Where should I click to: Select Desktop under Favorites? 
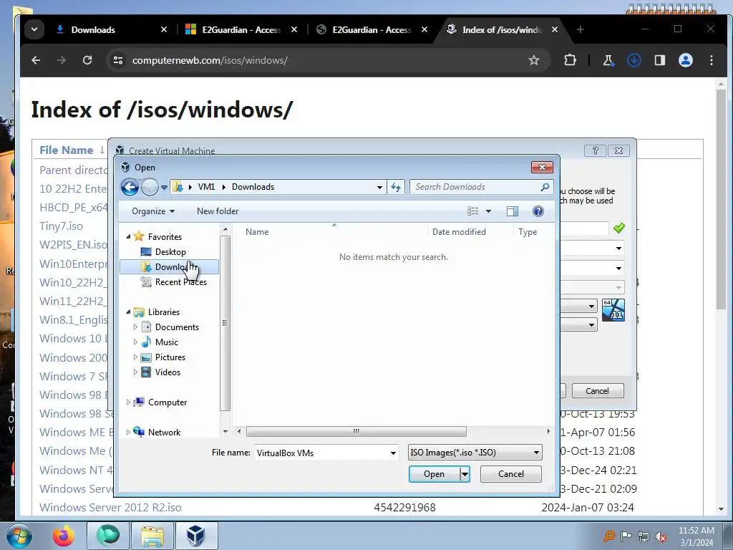click(170, 252)
